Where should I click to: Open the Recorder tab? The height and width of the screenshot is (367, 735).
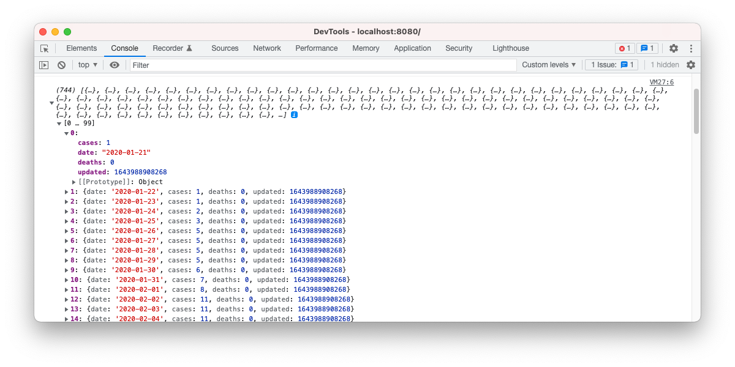point(173,48)
